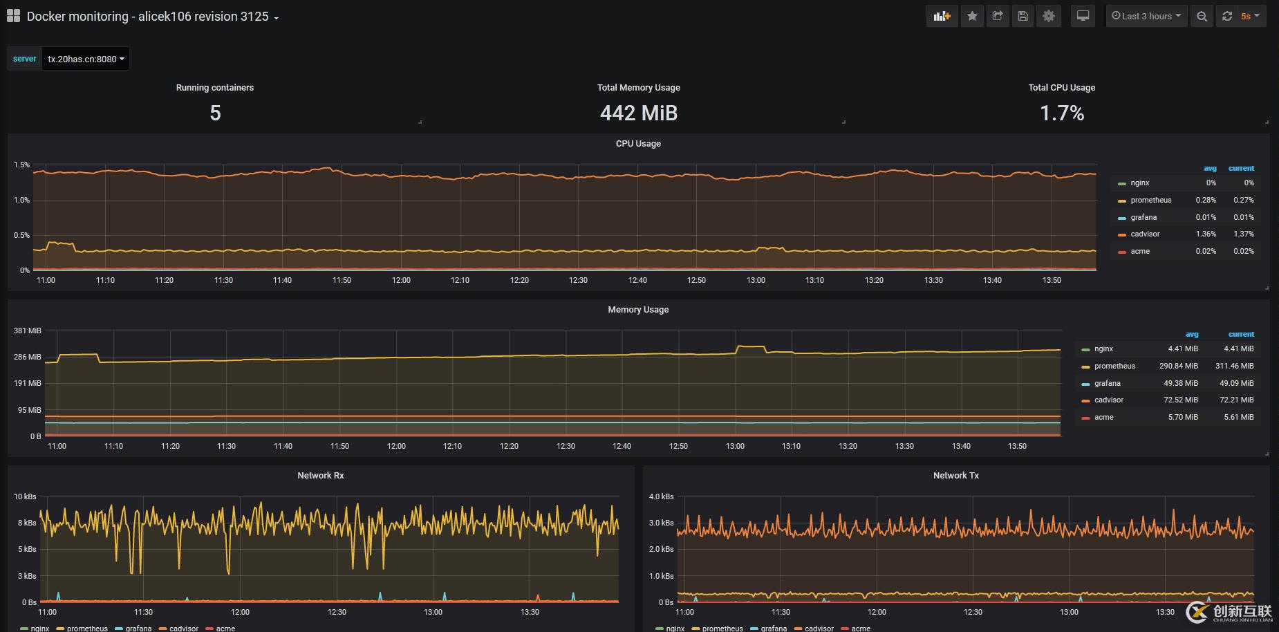Switch to TV view mode monitor icon

coord(1083,17)
